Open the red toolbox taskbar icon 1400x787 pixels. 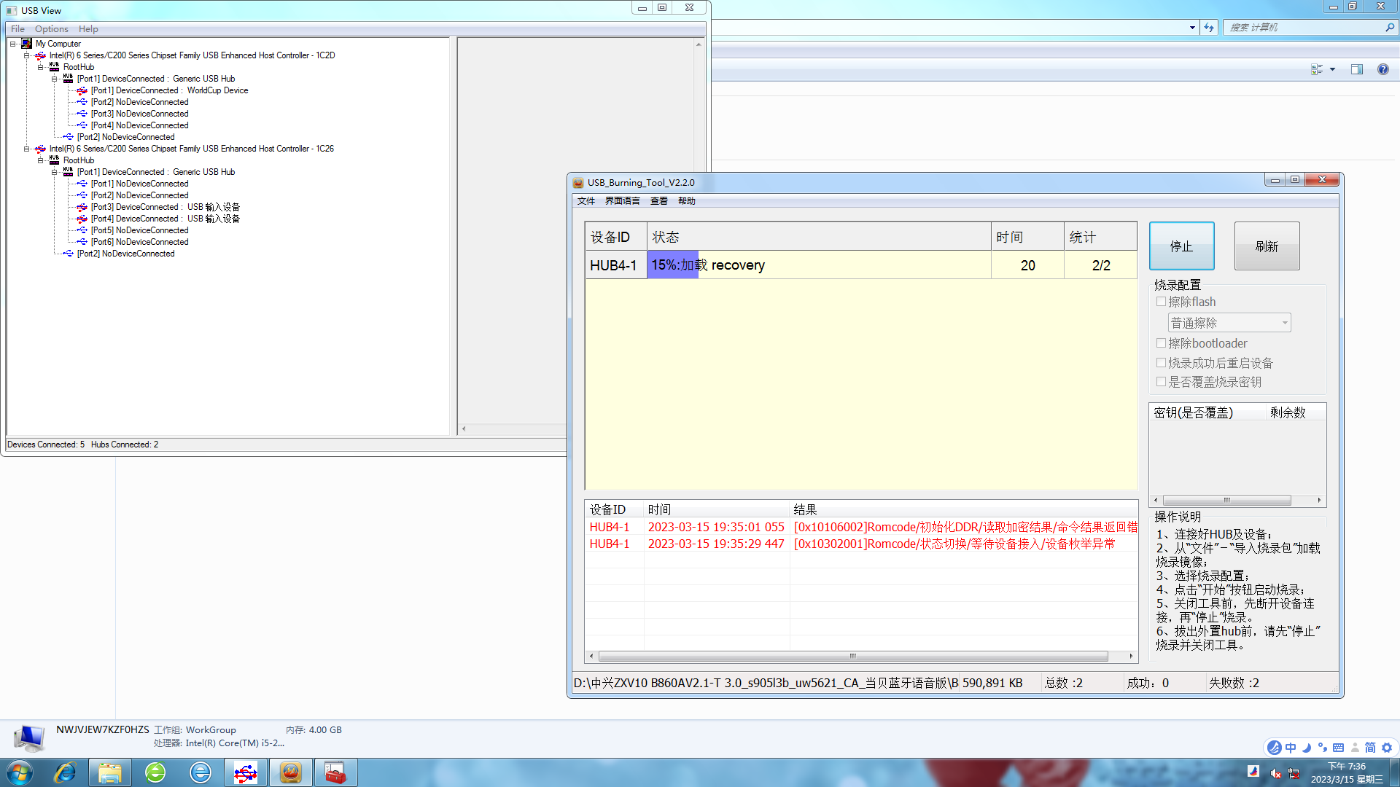(335, 772)
